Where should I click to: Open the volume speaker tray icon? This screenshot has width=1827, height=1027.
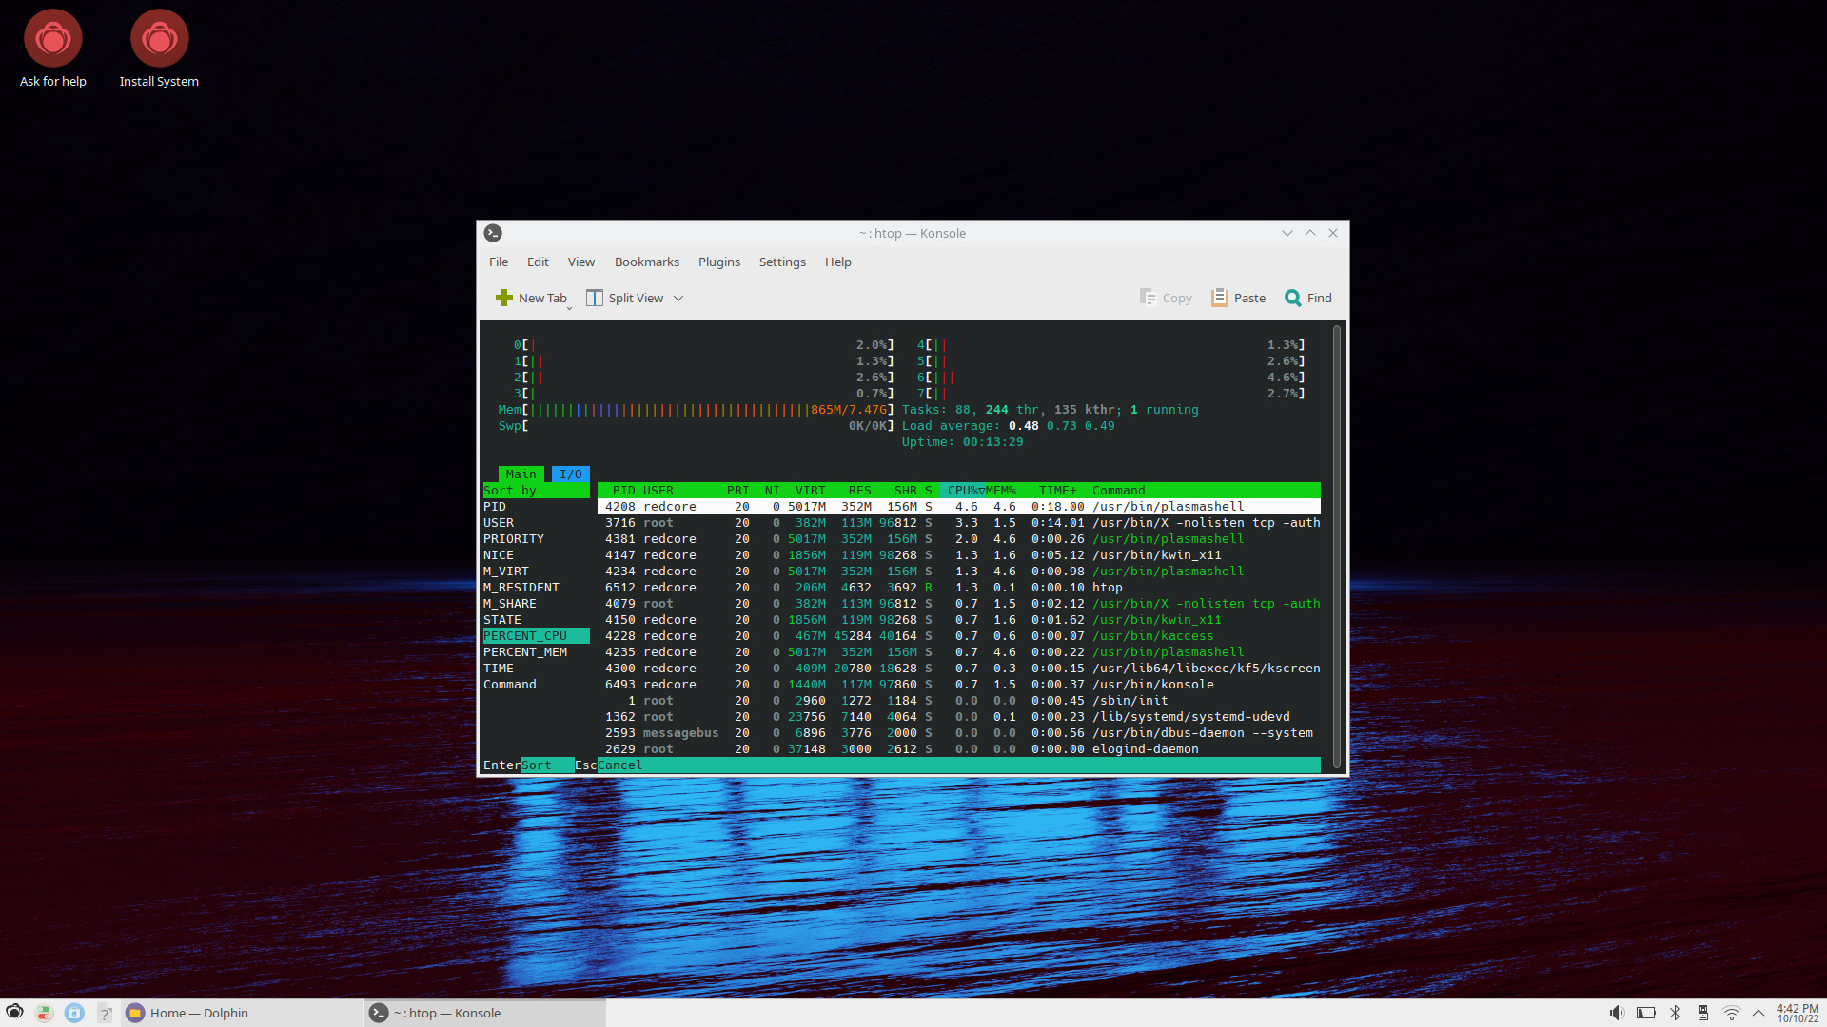pyautogui.click(x=1616, y=1013)
